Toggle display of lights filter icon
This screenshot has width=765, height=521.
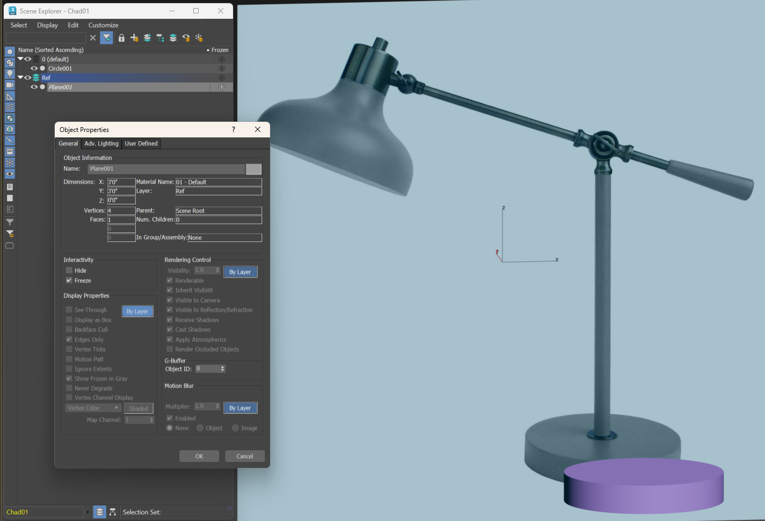10,74
